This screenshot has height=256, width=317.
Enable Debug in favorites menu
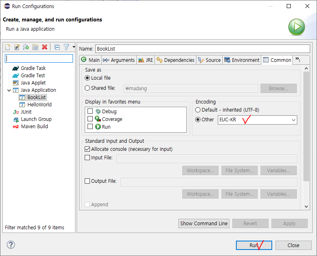click(x=90, y=112)
